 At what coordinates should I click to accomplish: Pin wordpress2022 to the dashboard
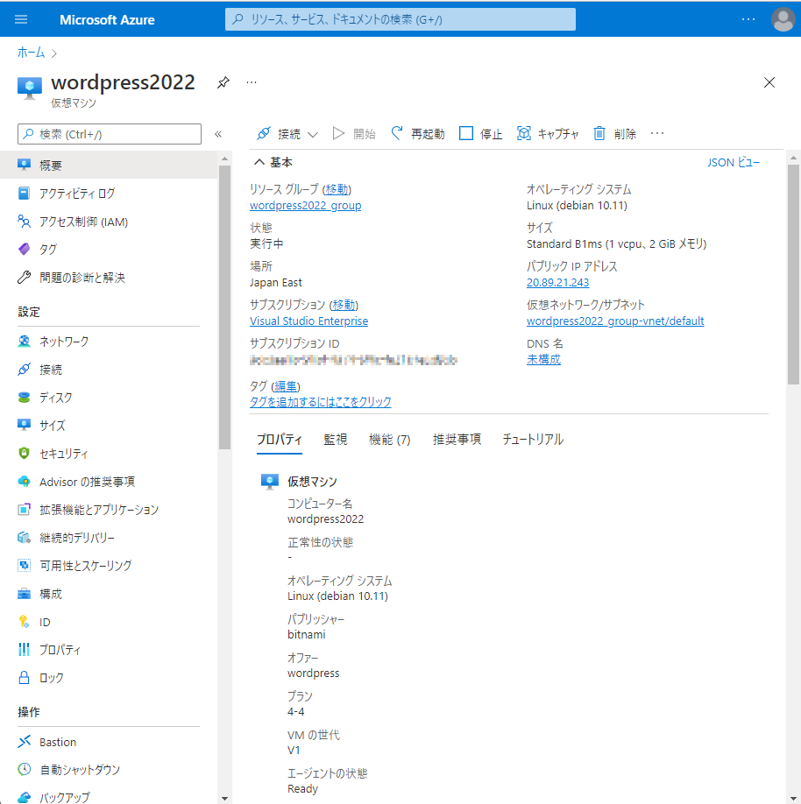(223, 82)
